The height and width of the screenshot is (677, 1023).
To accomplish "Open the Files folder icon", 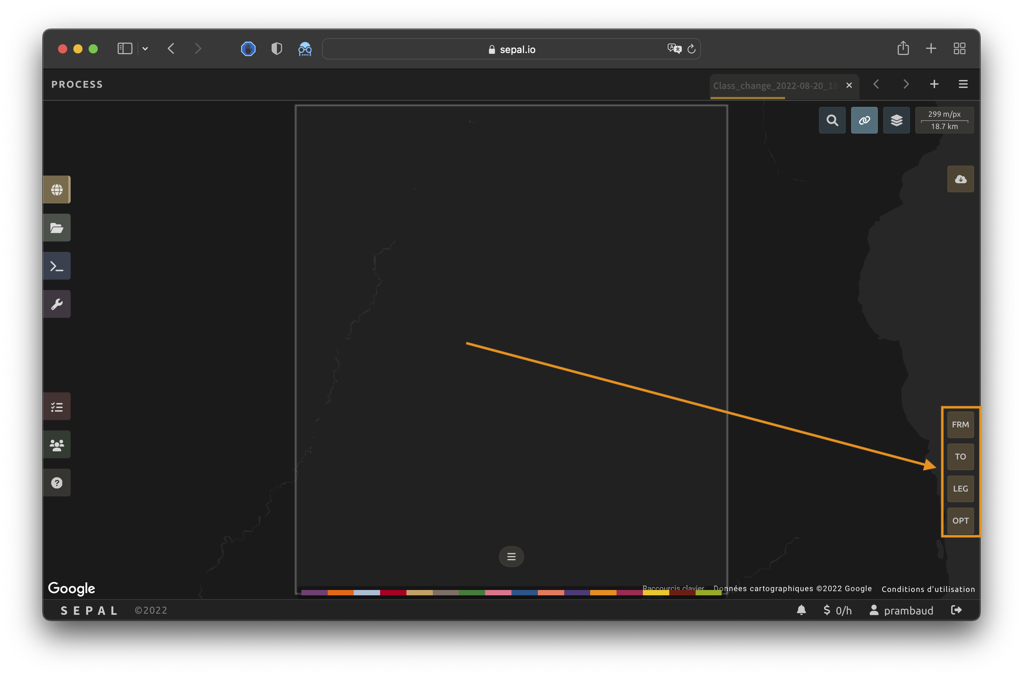I will pos(57,227).
